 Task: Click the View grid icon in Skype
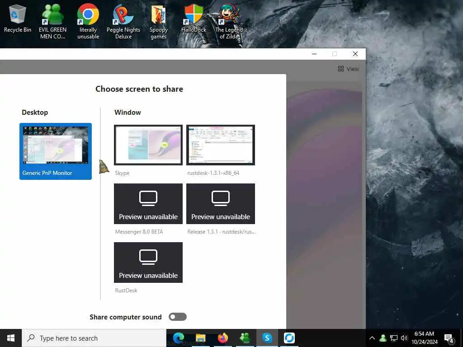(x=341, y=69)
